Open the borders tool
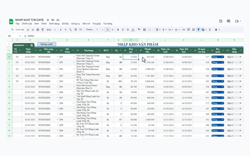 coord(144,30)
